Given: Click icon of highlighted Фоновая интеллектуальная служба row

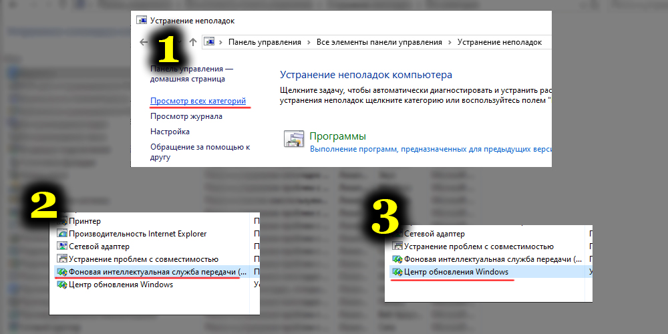Looking at the screenshot, I should (62, 272).
